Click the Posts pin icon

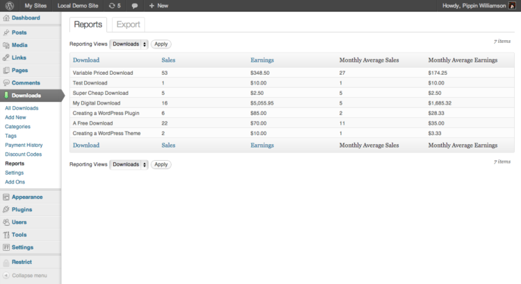6,33
